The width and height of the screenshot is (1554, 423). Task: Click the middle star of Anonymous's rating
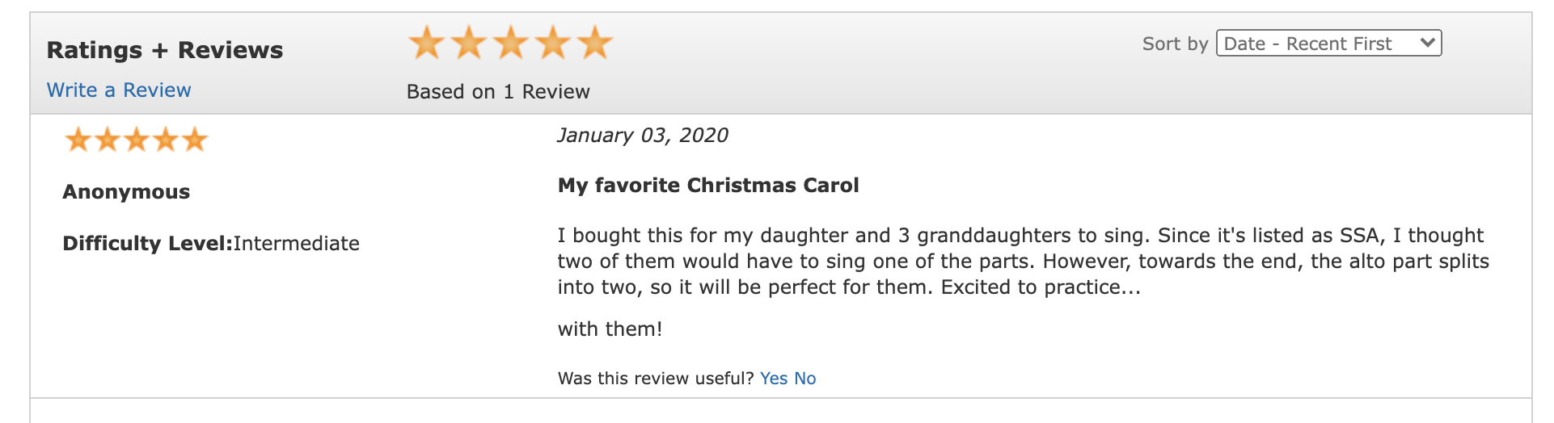coord(137,140)
